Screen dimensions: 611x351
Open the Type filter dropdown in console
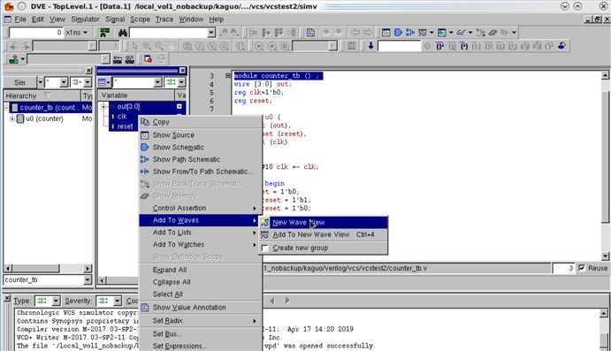point(56,301)
